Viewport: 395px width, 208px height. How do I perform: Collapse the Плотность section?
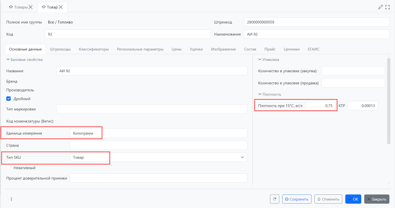[259, 94]
